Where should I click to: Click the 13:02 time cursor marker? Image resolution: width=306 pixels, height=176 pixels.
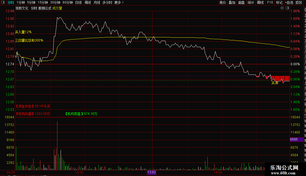(151, 172)
